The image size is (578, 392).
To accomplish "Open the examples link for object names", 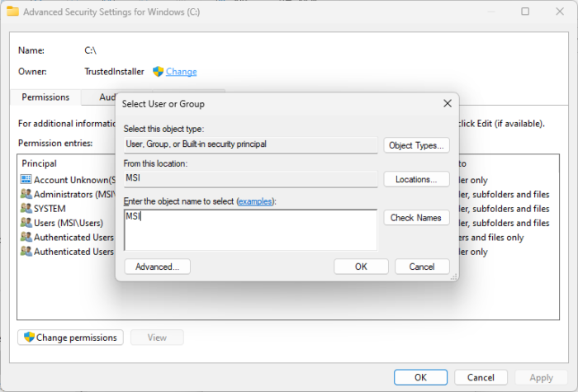I will [x=254, y=201].
